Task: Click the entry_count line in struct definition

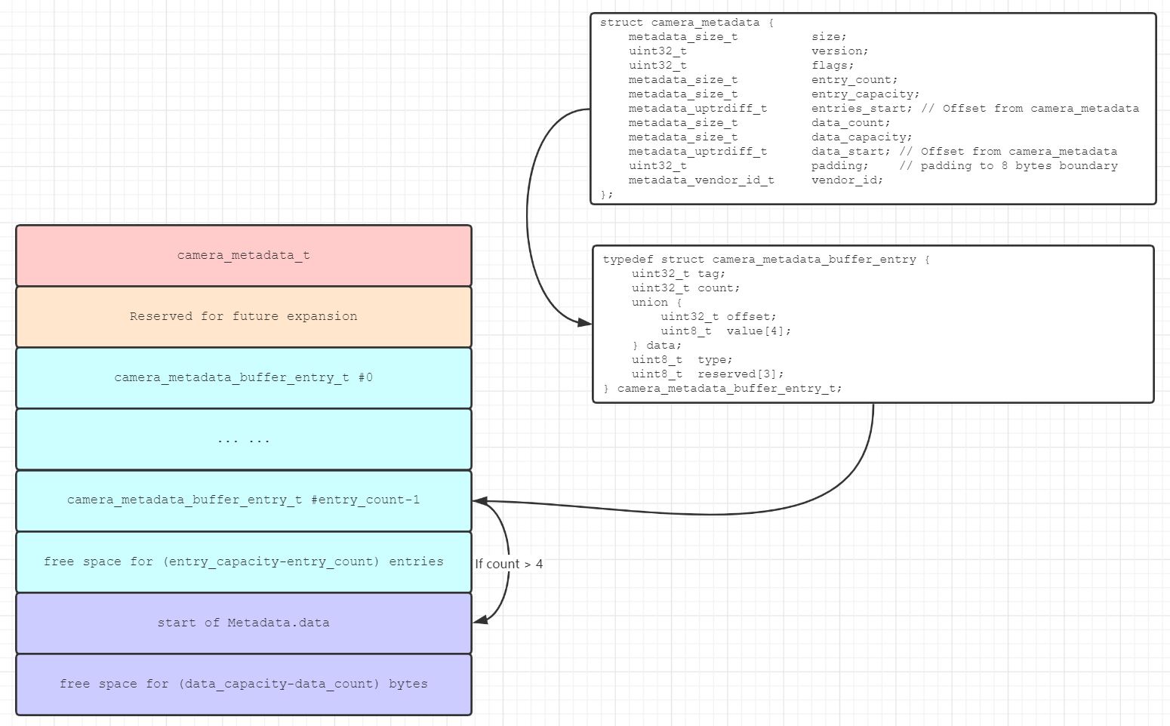Action: (762, 79)
